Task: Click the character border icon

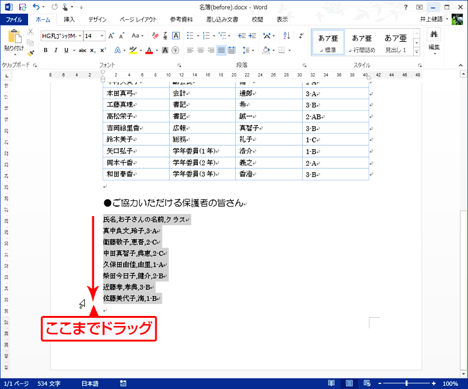Action: [x=176, y=36]
